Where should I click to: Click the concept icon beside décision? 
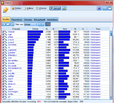(x=6, y=84)
